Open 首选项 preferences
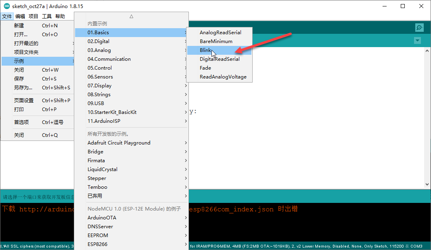 (38, 122)
